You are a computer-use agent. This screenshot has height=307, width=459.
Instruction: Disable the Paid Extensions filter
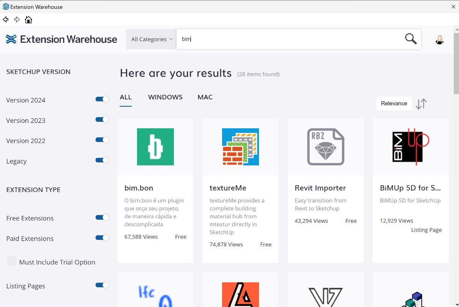(x=102, y=238)
